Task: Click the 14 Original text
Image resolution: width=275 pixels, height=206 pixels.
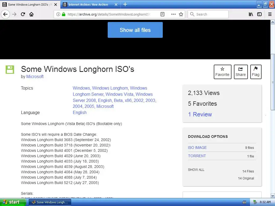Action: [x=246, y=178]
